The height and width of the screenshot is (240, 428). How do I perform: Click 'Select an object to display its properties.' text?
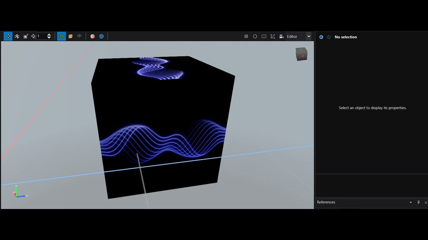coord(372,108)
